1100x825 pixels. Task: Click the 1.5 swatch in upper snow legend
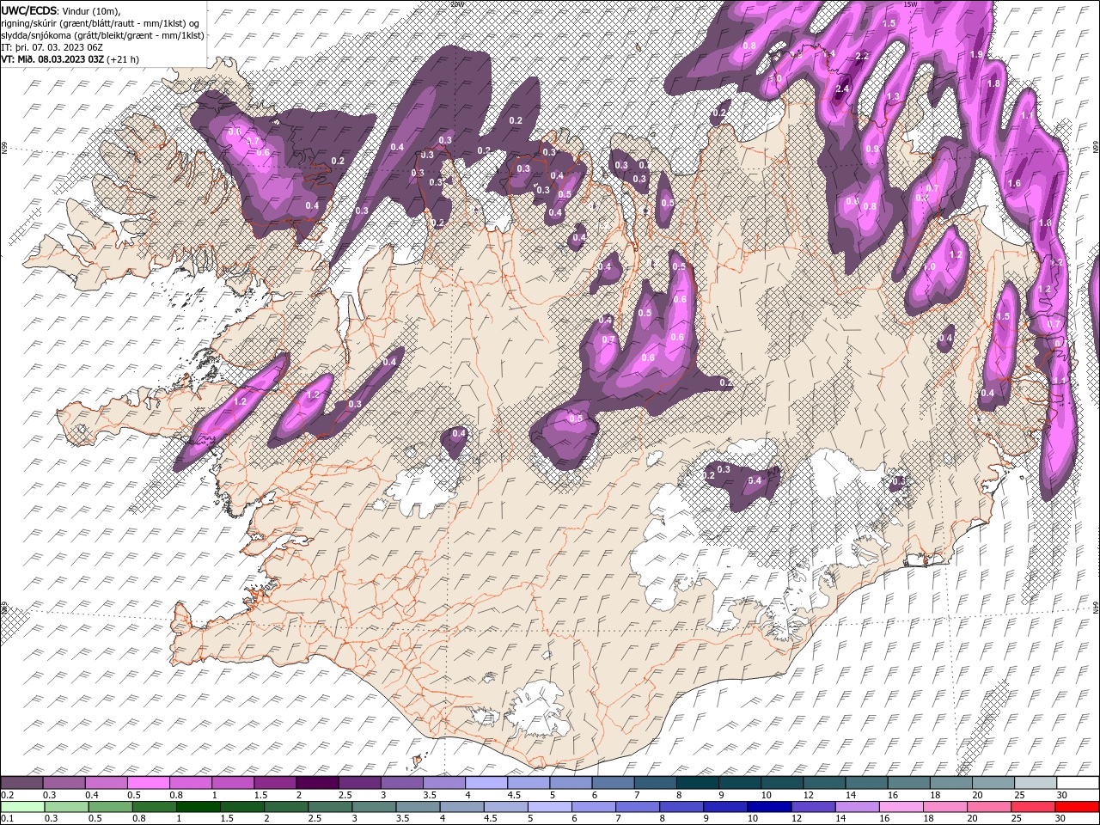[x=274, y=783]
